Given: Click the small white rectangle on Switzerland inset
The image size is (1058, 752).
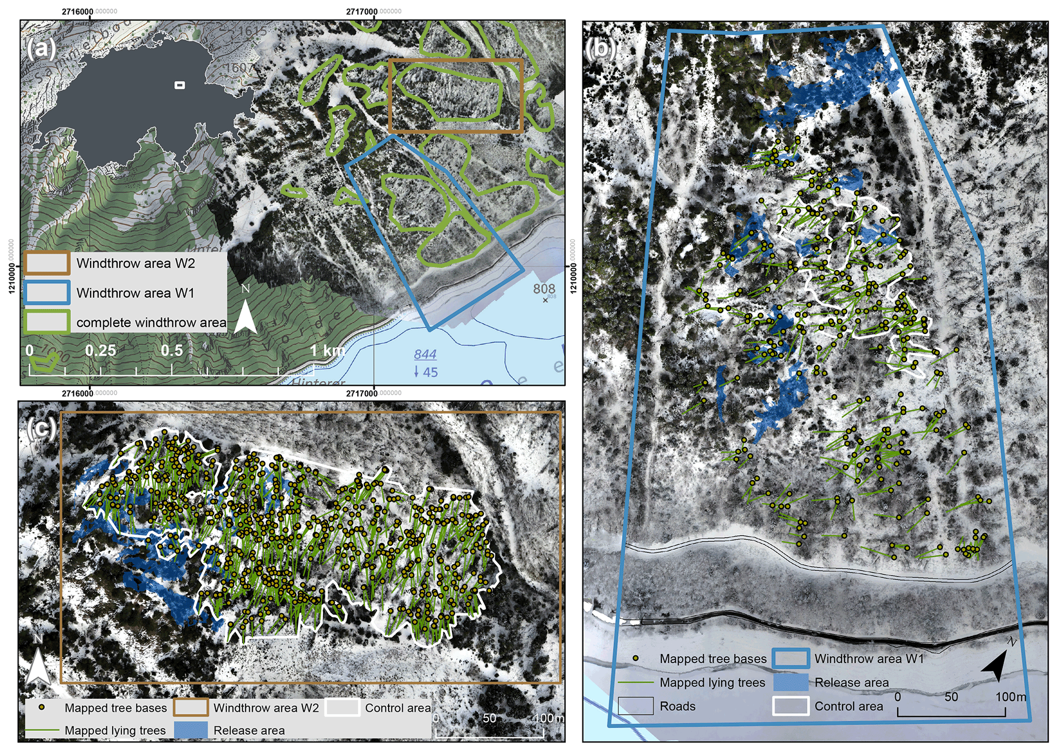Looking at the screenshot, I should (180, 85).
